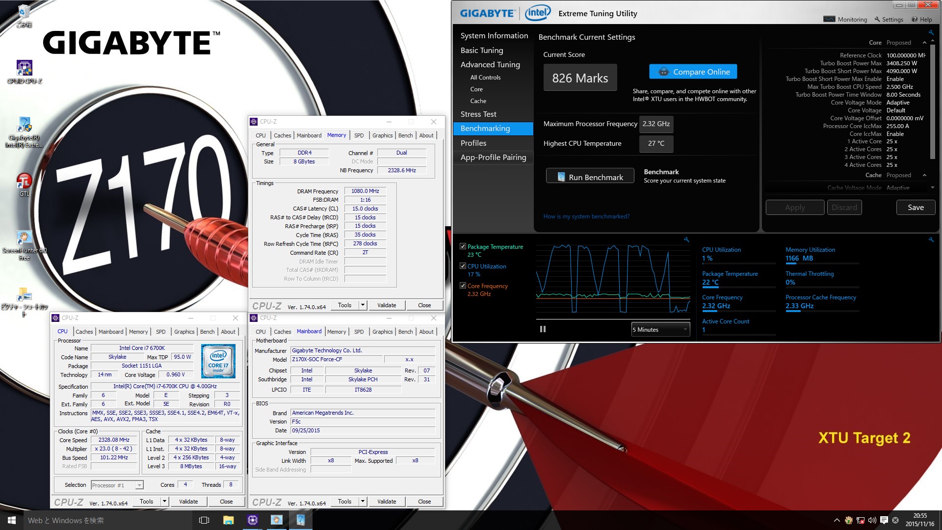Switch to Caches tab in the CPU CPU-Z window
942x530 pixels.
point(84,332)
